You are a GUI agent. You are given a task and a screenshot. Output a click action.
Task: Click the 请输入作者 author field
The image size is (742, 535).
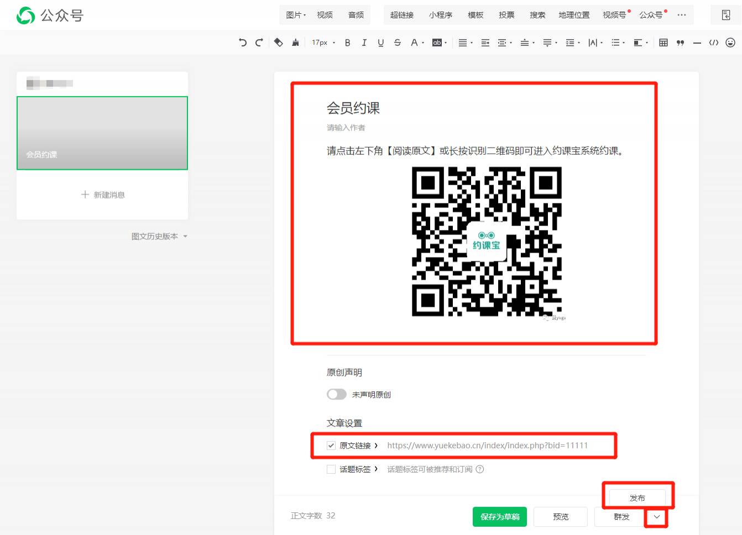click(346, 128)
